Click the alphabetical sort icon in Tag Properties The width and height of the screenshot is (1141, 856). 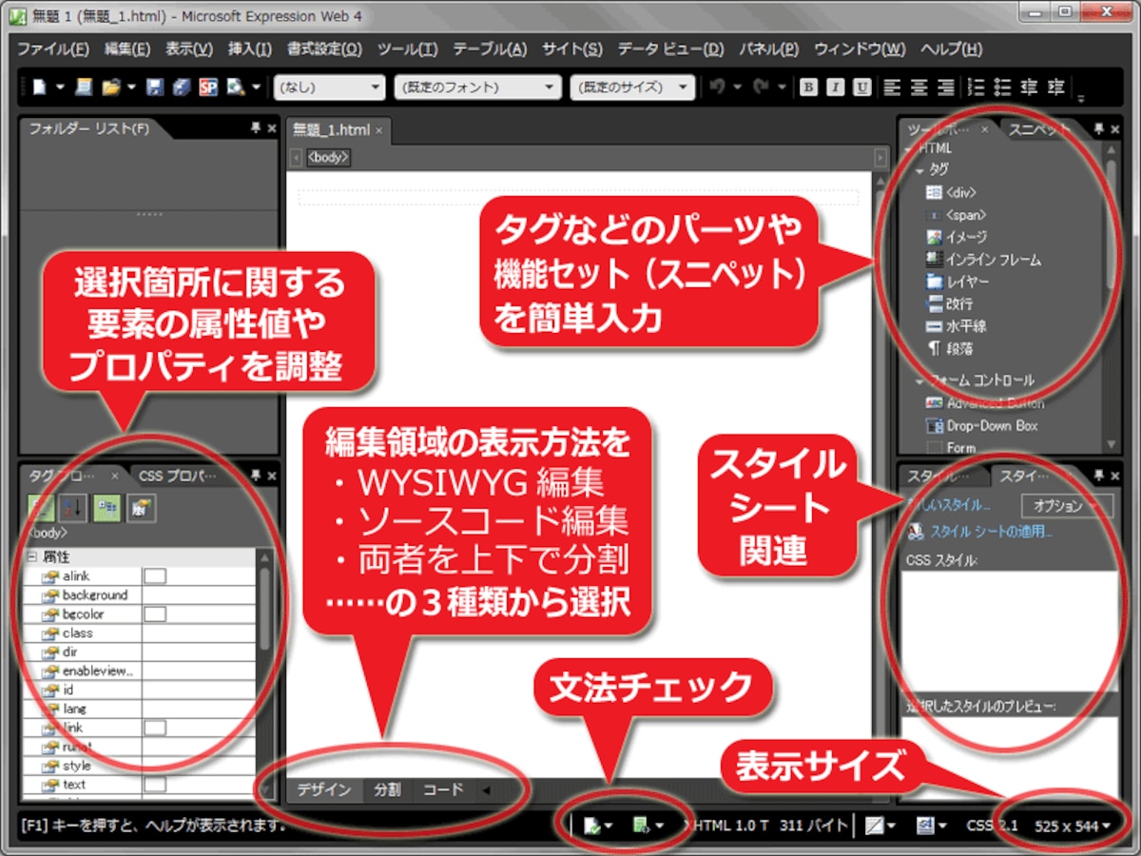(x=73, y=508)
